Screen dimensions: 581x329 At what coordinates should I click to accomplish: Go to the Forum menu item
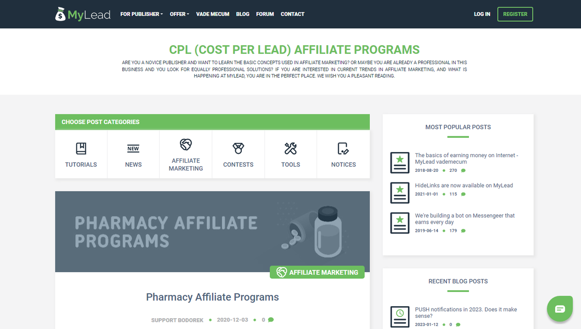(265, 14)
